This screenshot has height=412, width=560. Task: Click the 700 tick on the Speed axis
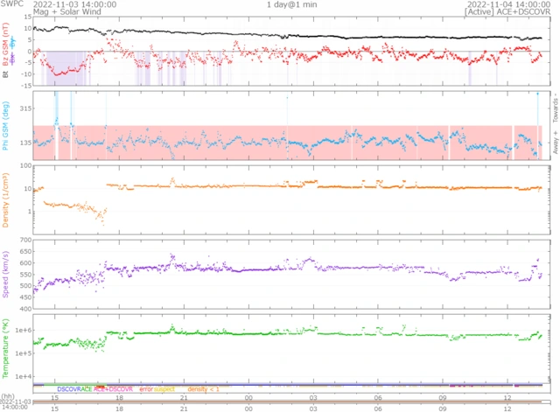26,240
